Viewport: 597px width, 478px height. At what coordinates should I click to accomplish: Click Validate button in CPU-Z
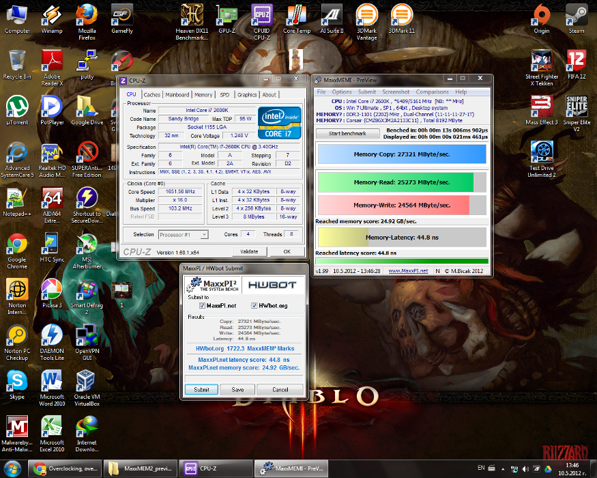[x=250, y=251]
